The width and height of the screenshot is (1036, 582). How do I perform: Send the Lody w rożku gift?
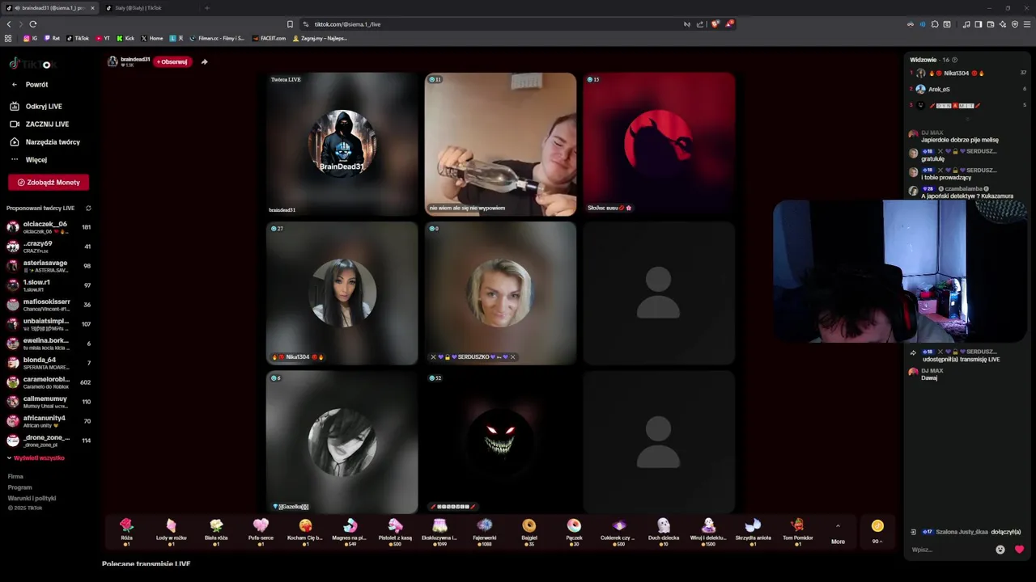[171, 532]
